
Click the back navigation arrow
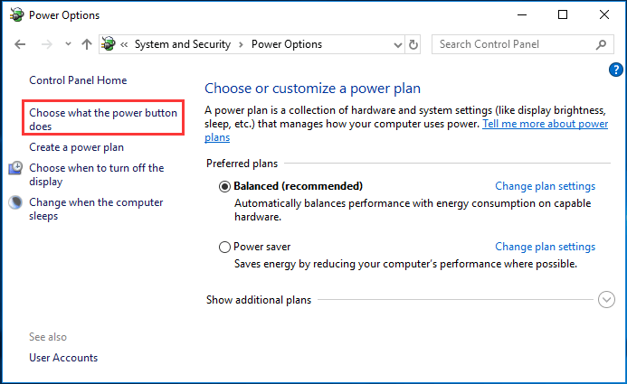pos(20,44)
